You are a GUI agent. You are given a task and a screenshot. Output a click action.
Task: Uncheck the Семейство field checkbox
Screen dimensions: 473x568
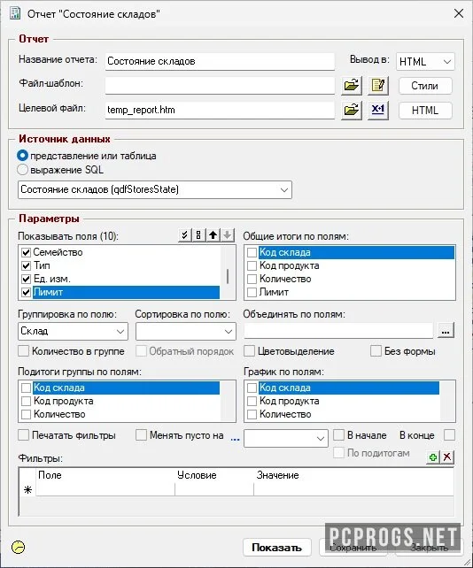pyautogui.click(x=26, y=252)
